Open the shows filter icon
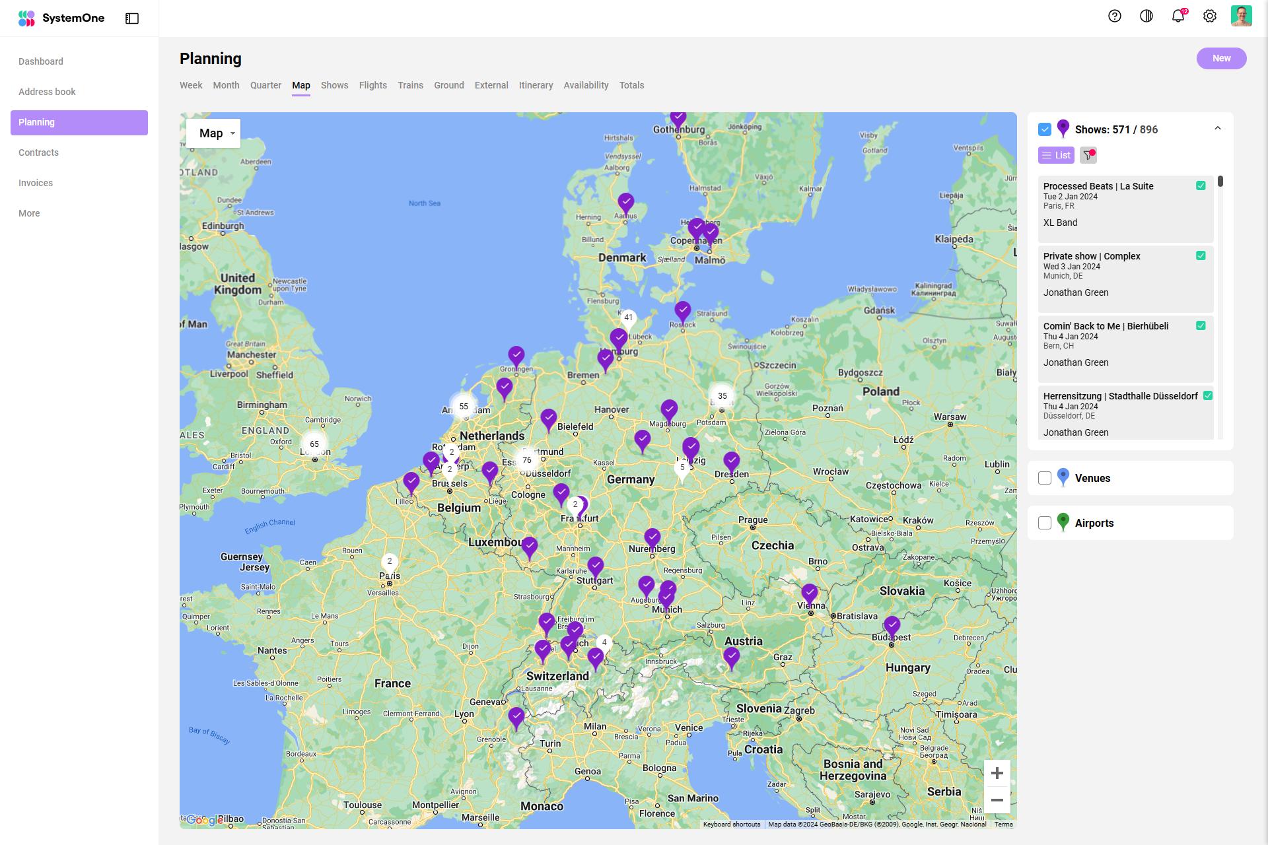 pyautogui.click(x=1088, y=155)
